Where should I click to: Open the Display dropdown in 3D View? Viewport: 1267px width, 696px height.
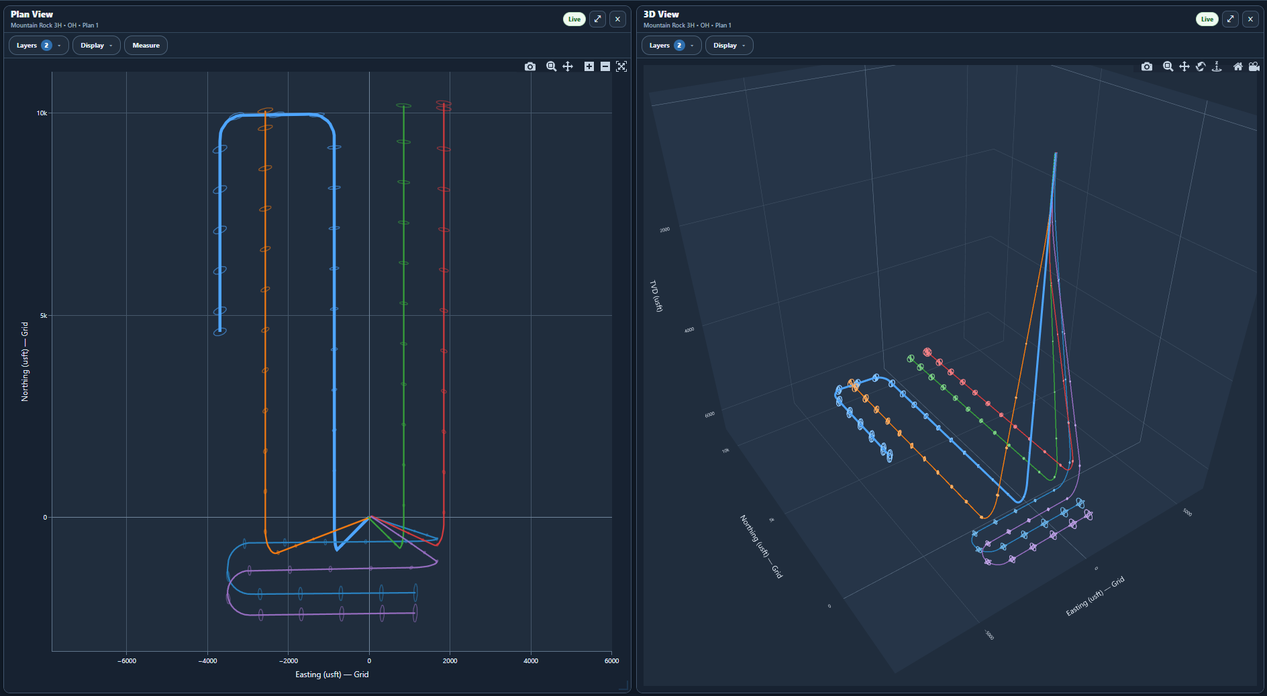click(729, 46)
